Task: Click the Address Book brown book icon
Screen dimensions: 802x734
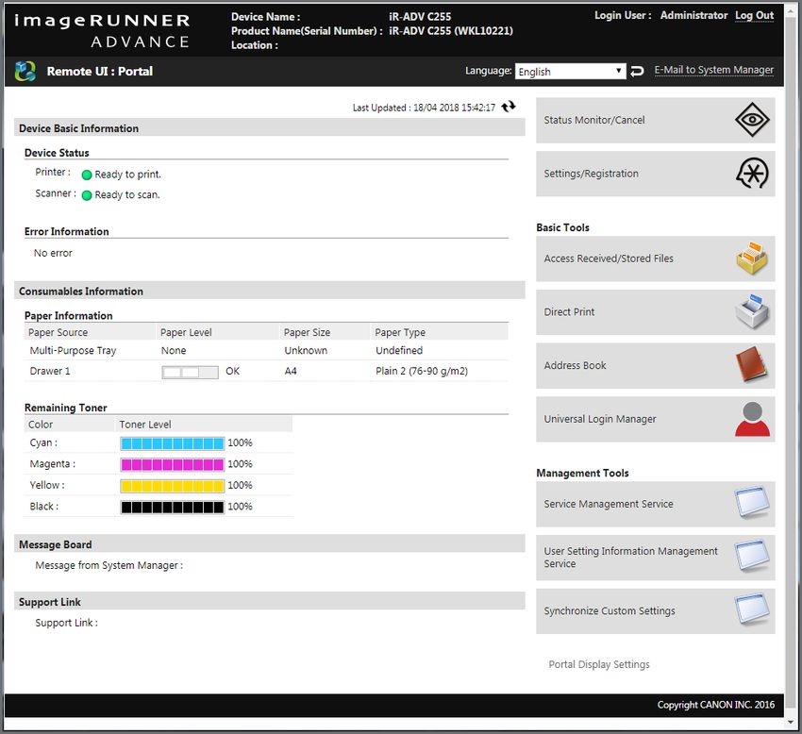Action: (x=751, y=365)
